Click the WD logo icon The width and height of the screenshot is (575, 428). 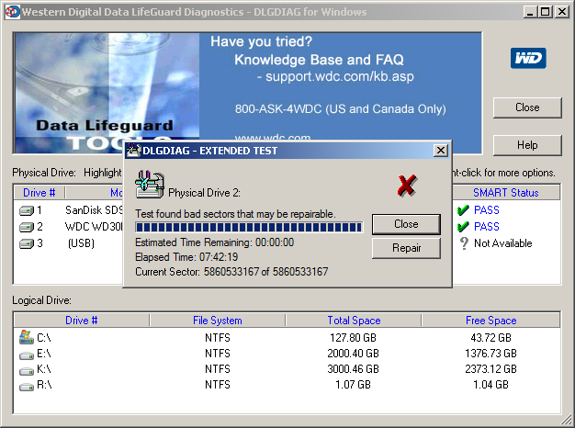coord(528,58)
